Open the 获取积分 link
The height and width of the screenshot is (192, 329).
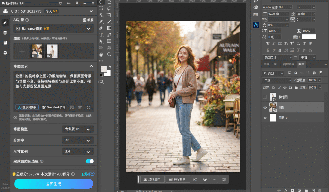tap(88, 174)
